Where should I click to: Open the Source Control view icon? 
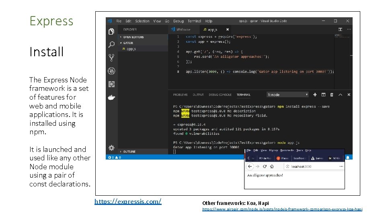point(111,58)
